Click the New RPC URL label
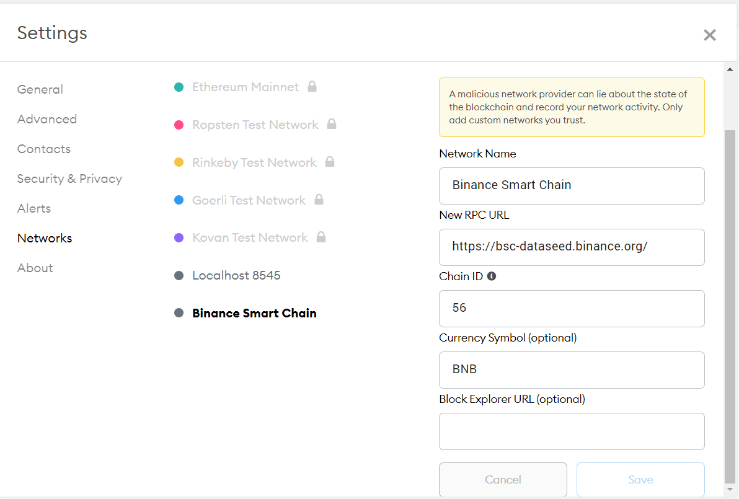739x499 pixels. pyautogui.click(x=474, y=215)
